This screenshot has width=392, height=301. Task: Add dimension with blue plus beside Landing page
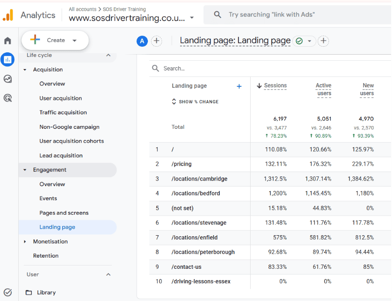pos(239,86)
